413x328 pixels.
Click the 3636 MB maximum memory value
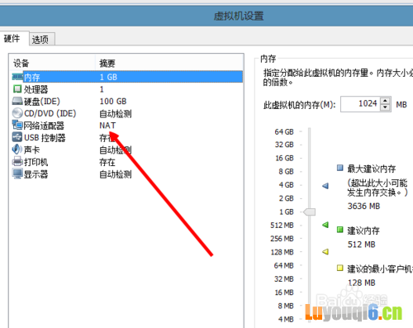[363, 206]
